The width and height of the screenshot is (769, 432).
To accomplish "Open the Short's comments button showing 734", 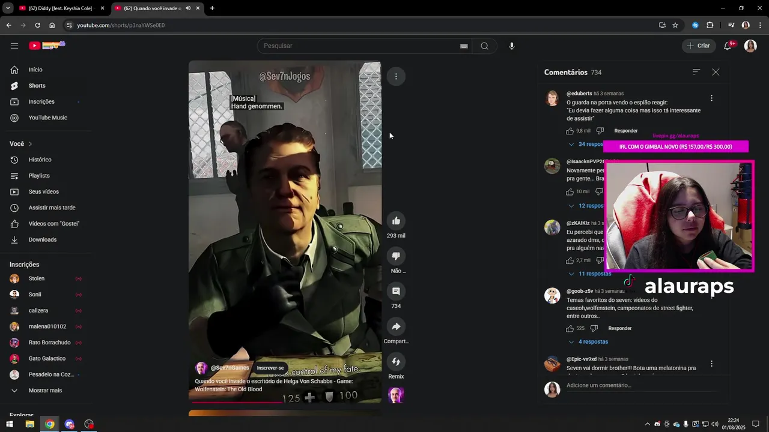I will 396,291.
